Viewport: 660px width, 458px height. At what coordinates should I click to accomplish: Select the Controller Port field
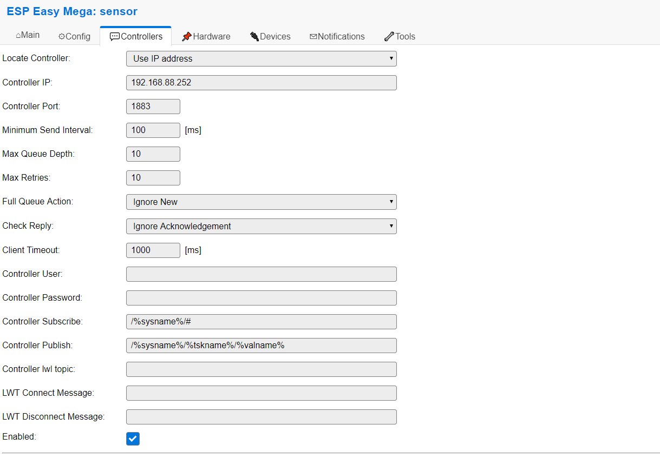(153, 107)
